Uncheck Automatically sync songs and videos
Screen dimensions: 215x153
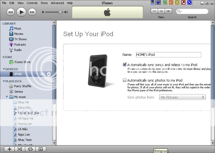coord(124,64)
